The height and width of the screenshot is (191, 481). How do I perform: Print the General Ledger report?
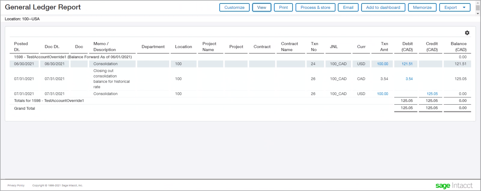point(283,7)
